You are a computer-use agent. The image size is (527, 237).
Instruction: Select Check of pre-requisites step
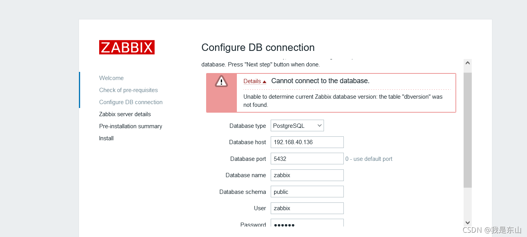128,90
